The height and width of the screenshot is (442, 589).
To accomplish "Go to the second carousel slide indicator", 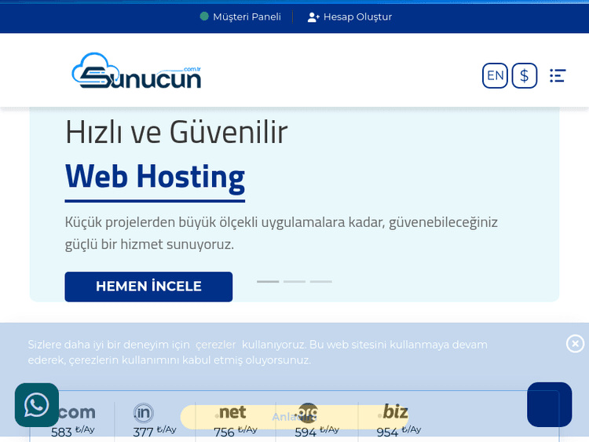I will point(294,281).
